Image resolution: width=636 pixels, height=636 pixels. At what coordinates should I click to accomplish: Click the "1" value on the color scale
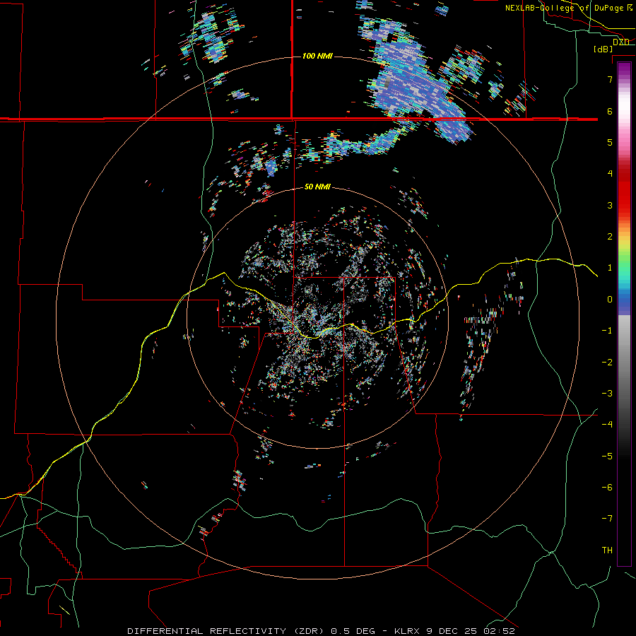click(x=610, y=268)
